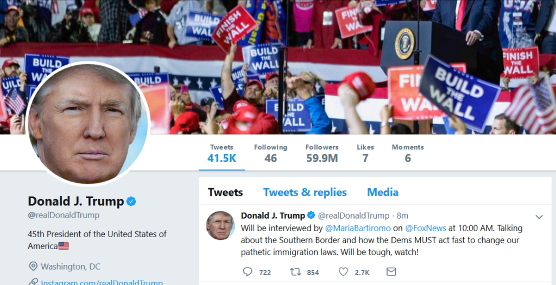Click the @MariaBartiromo mention link
Viewport: 556px width, 285px height.
(358, 228)
